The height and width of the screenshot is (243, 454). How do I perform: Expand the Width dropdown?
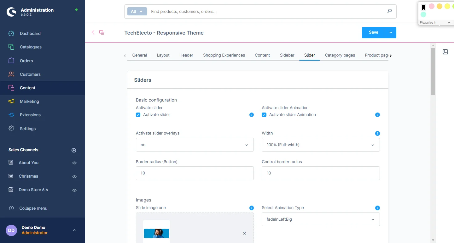(x=320, y=145)
